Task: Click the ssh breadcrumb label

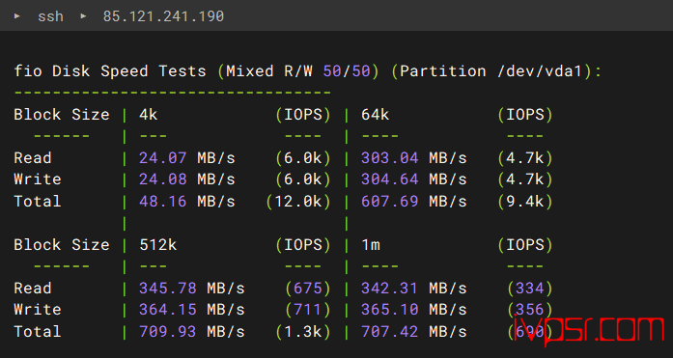Action: [50, 16]
